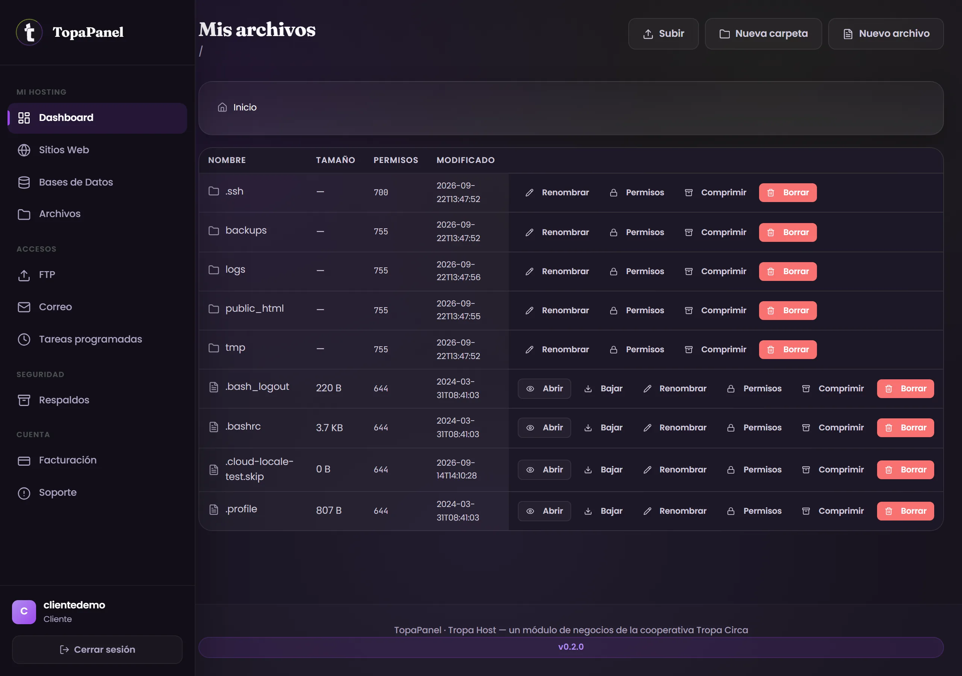Open the .bash_logout file with Abrir
The height and width of the screenshot is (676, 962).
(x=544, y=389)
